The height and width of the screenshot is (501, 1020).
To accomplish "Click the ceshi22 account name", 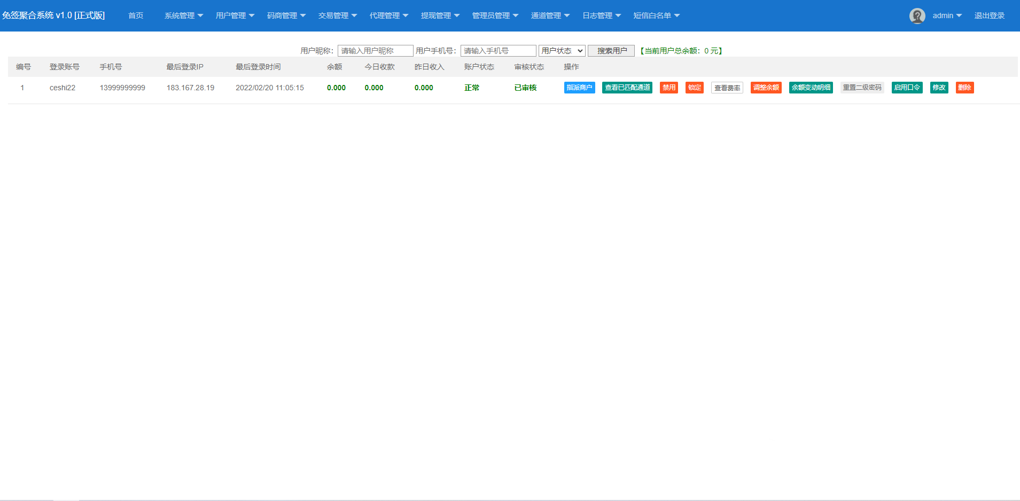I will click(63, 88).
